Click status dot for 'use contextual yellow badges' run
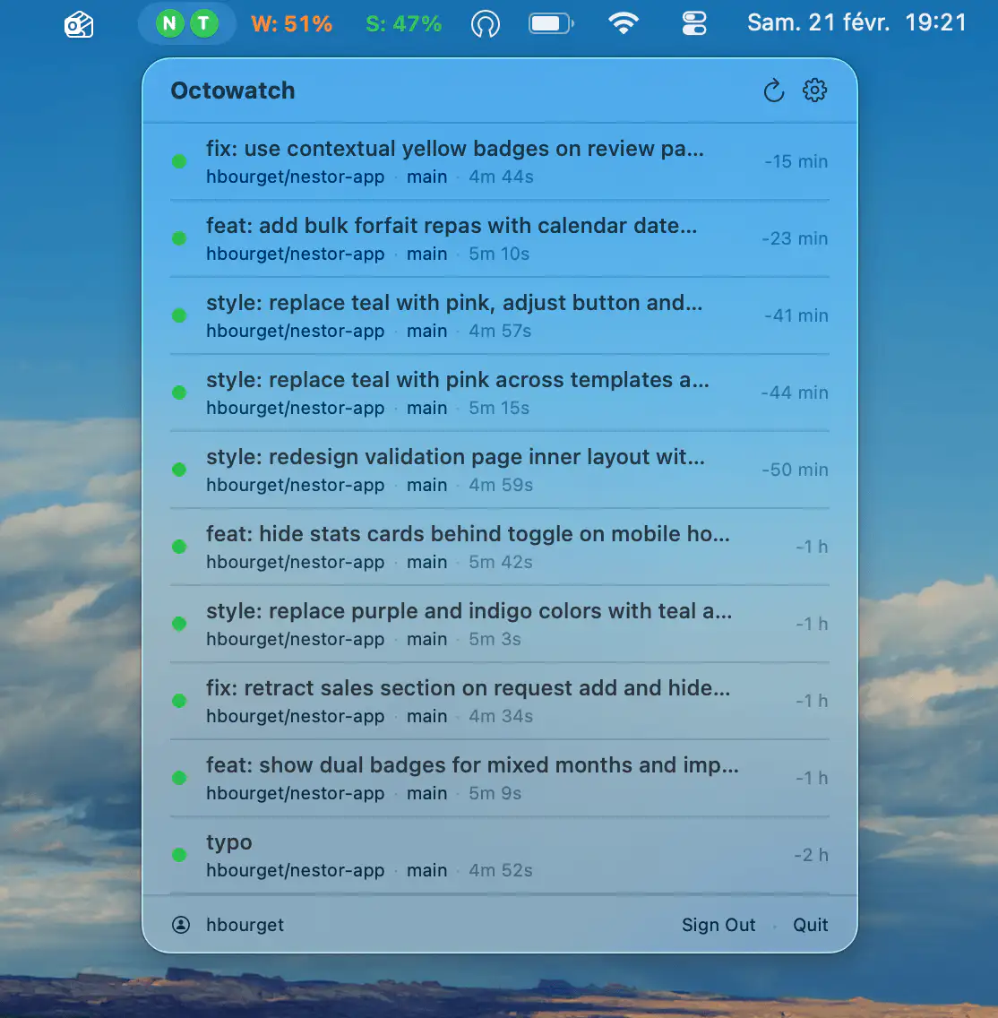This screenshot has width=998, height=1018. point(180,161)
